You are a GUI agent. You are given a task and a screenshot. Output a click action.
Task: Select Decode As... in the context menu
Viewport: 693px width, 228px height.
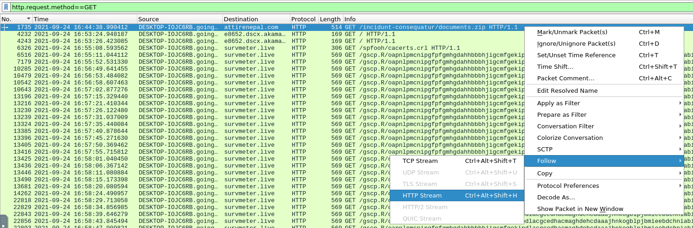click(556, 198)
